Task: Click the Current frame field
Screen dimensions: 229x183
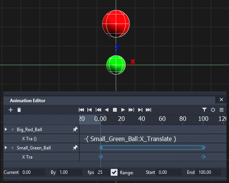Action: click(x=32, y=172)
